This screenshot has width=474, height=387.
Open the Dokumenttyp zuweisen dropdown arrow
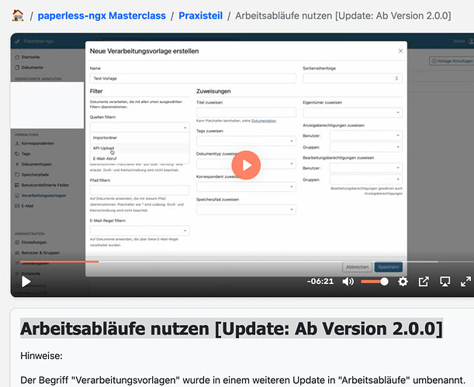point(292,164)
